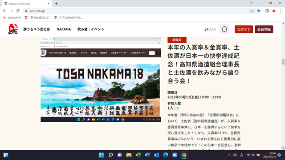The height and width of the screenshot is (160, 285).
Task: Click the touch keyboard tray icon
Action: tap(235, 155)
